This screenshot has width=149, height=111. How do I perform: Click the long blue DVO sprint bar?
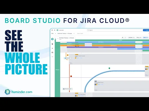click(101, 42)
